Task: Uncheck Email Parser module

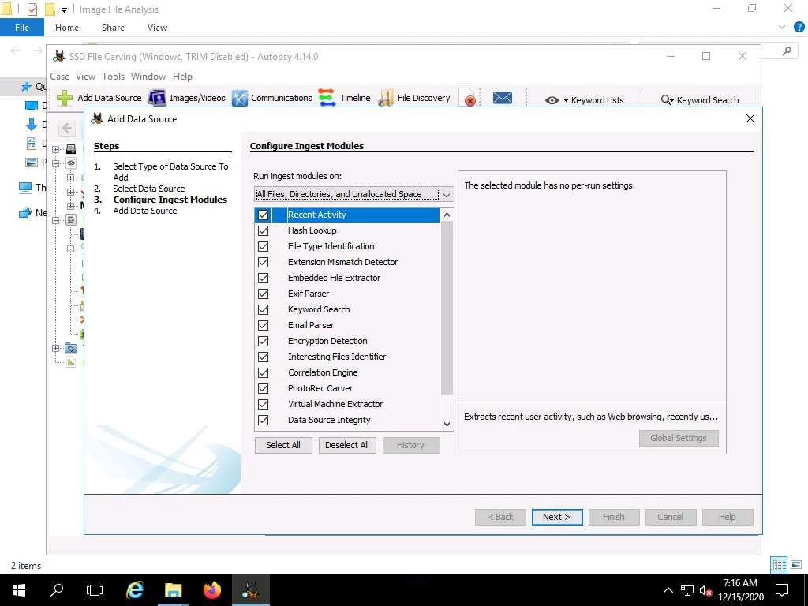Action: (x=263, y=325)
